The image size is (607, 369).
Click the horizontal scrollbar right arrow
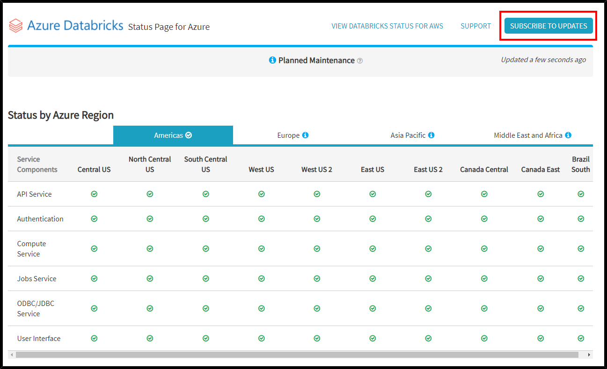589,355
